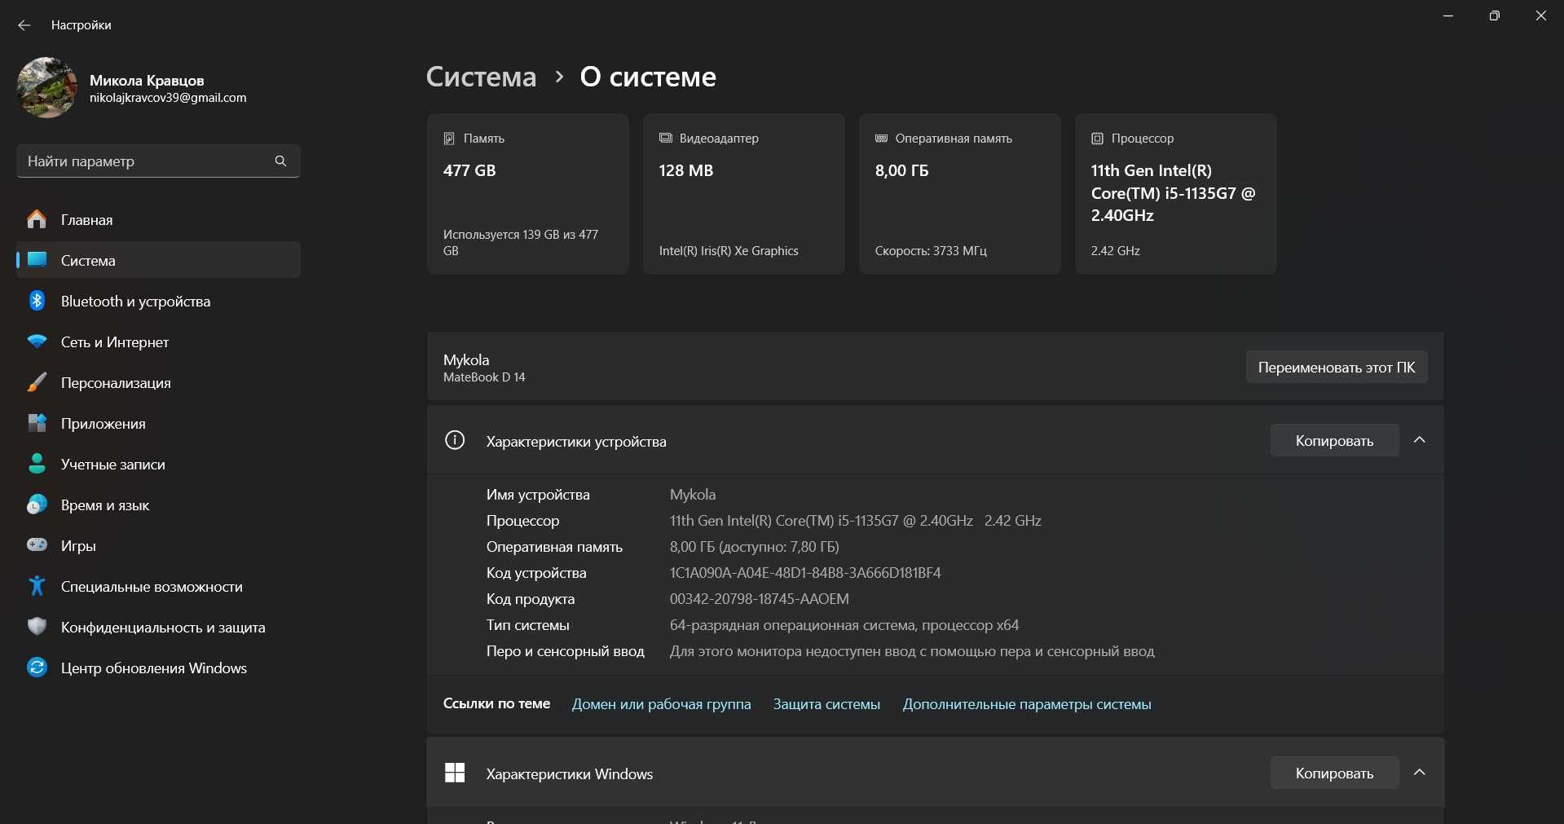Restore down the settings window
The height and width of the screenshot is (824, 1564).
1494,15
